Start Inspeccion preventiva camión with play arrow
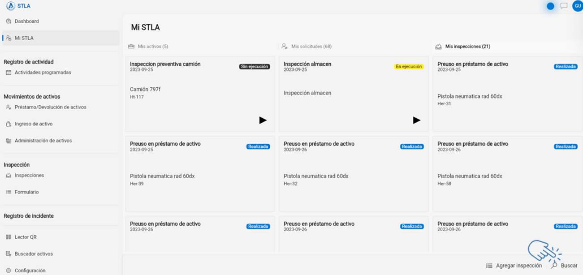 tap(263, 120)
